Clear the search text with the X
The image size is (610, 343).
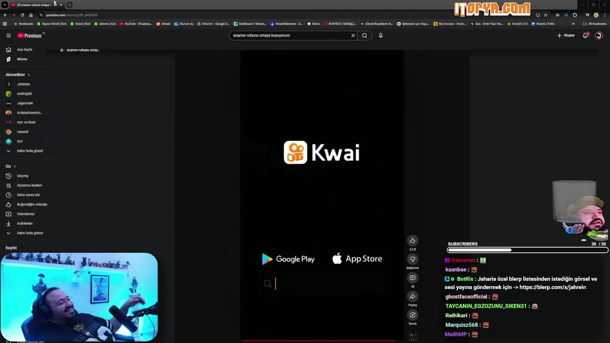point(353,35)
